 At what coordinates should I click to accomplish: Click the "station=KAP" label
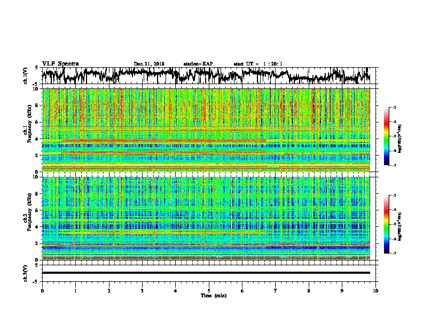coord(198,64)
